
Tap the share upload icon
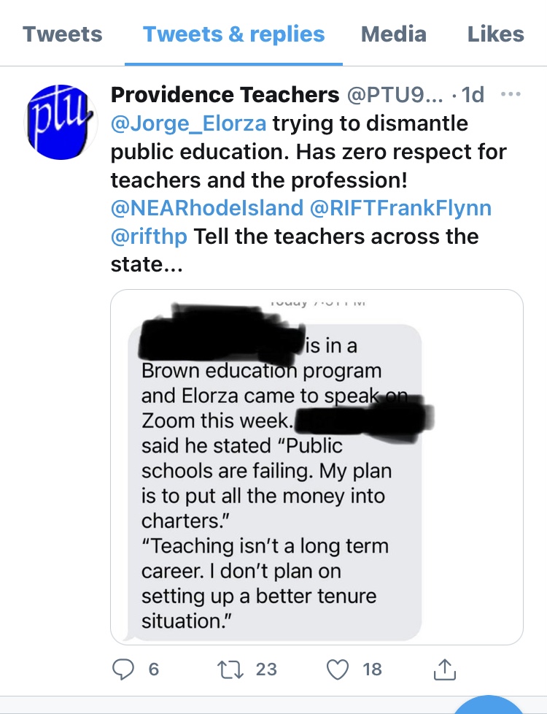[445, 669]
